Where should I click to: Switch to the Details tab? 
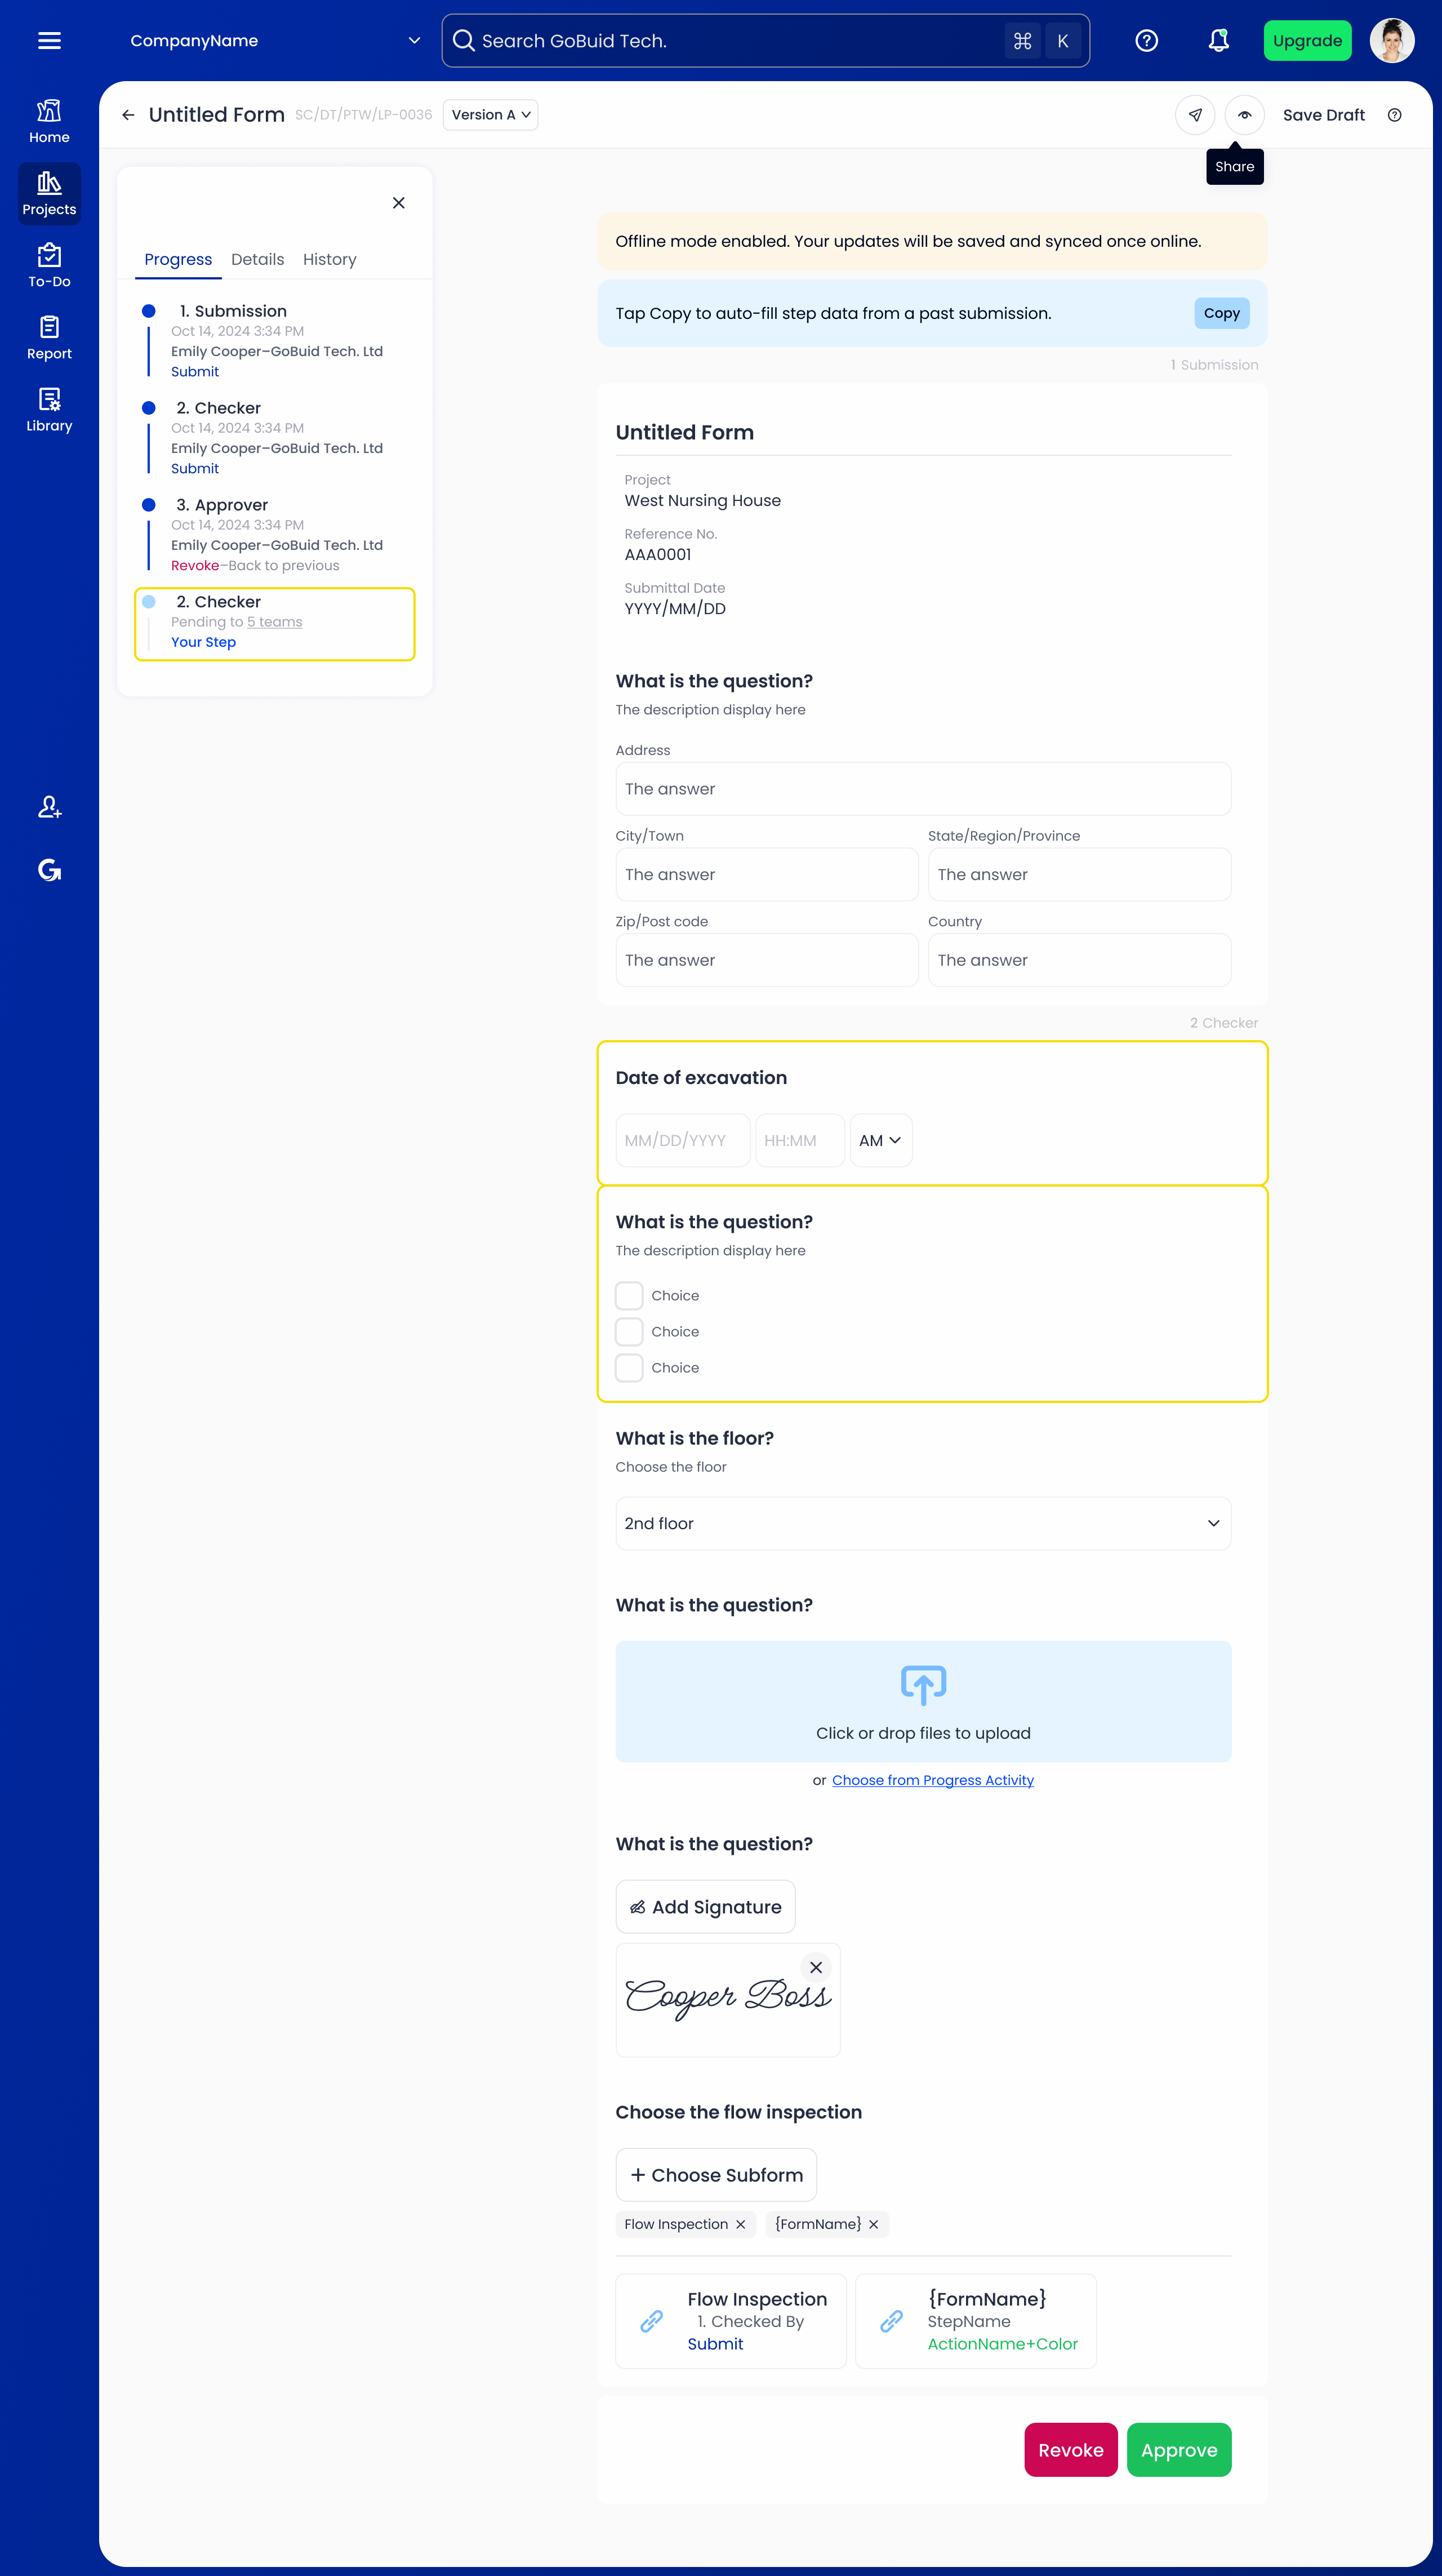(x=258, y=260)
